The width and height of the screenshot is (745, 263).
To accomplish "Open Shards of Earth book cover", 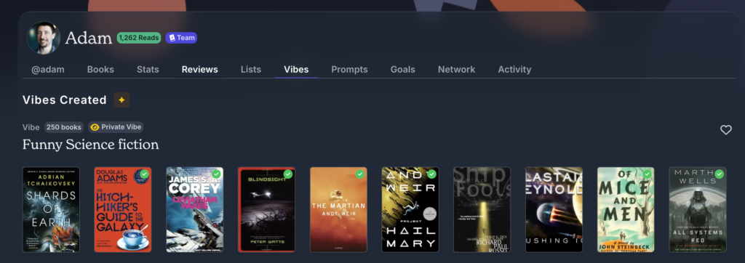I will coord(52,209).
